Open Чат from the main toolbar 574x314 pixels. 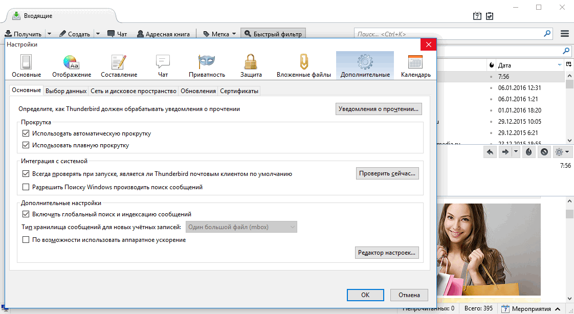click(117, 34)
